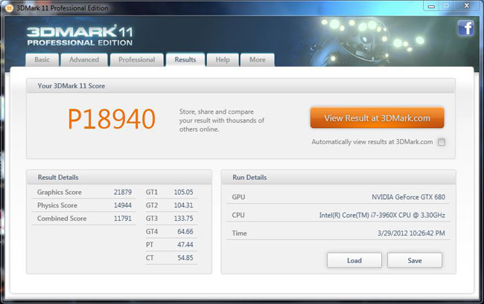The width and height of the screenshot is (484, 304).
Task: Click the Combined Score label
Action: click(62, 219)
